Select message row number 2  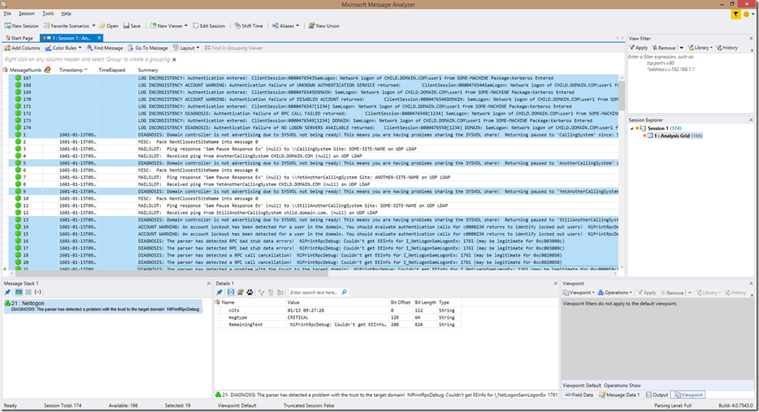[x=310, y=142]
